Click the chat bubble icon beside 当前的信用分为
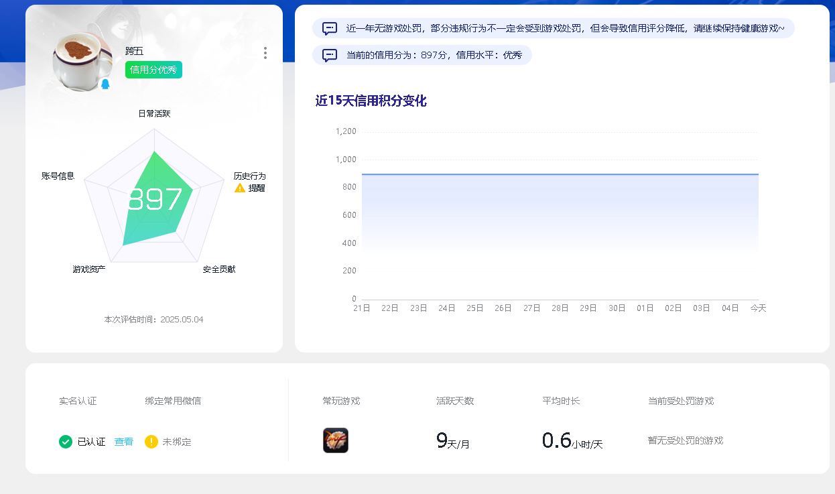Image resolution: width=835 pixels, height=494 pixels. pos(330,55)
